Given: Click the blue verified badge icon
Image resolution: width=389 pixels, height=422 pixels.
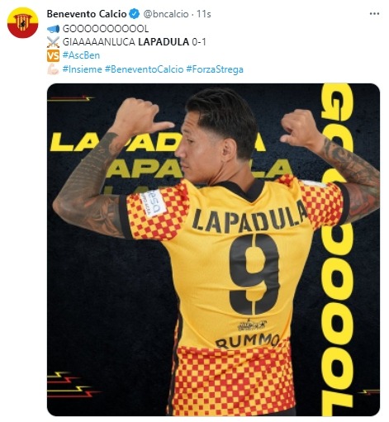Looking at the screenshot, I should click(135, 14).
